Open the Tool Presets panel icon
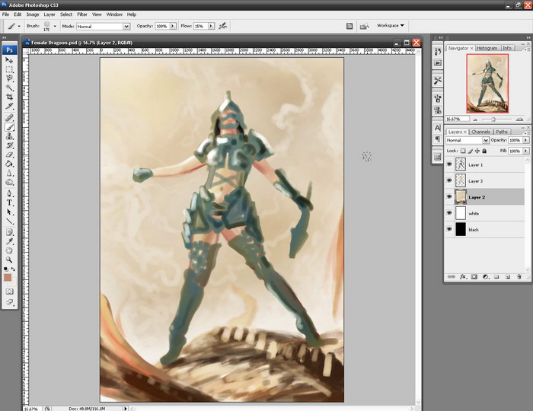The width and height of the screenshot is (533, 411). (x=438, y=81)
